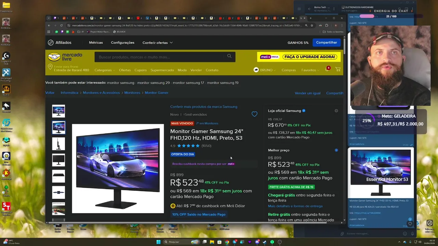Select the Melhor preço radio option
This screenshot has height=246, width=438.
[x=336, y=150]
